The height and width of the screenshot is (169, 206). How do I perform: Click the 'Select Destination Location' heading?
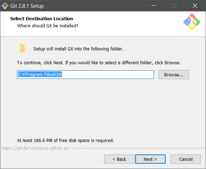41,18
